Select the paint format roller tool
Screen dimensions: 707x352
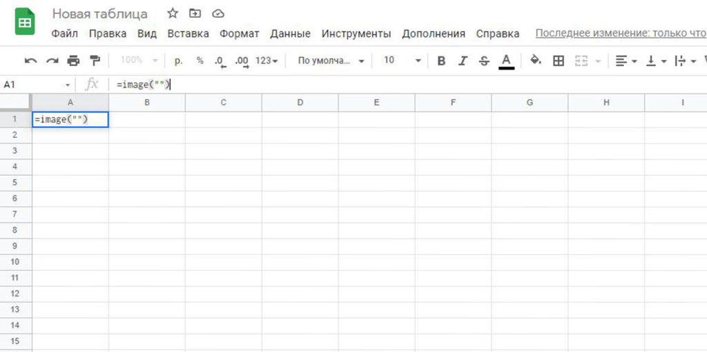point(95,61)
